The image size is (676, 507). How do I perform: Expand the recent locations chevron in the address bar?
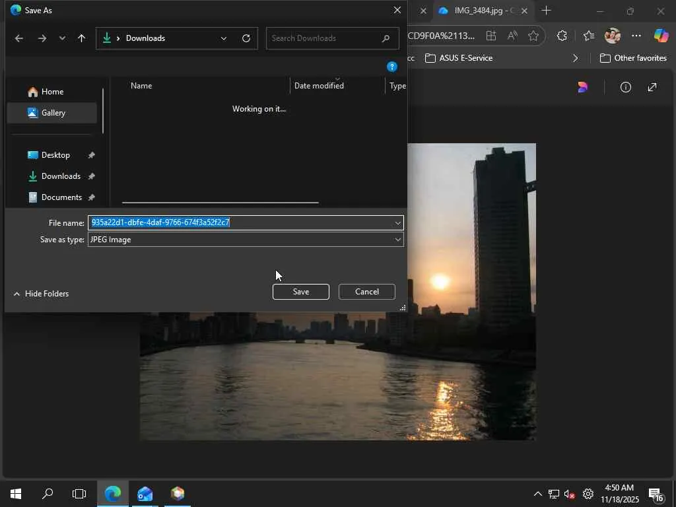tap(224, 38)
